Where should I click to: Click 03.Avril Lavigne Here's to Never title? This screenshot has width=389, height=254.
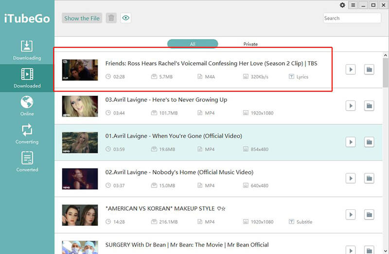166,100
